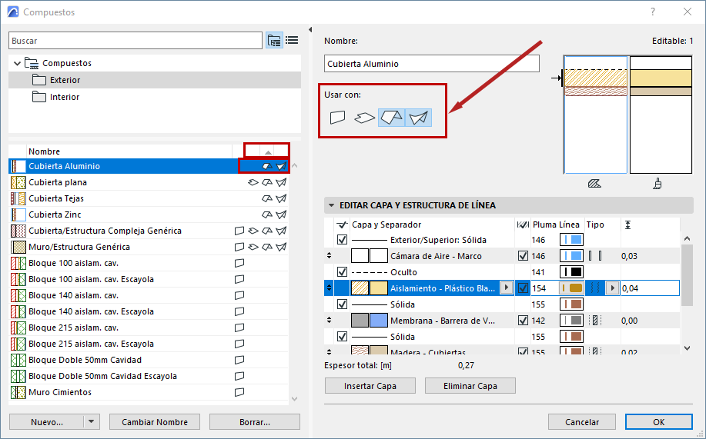
Task: Toggle the Roof option under Usar con
Action: click(x=391, y=118)
